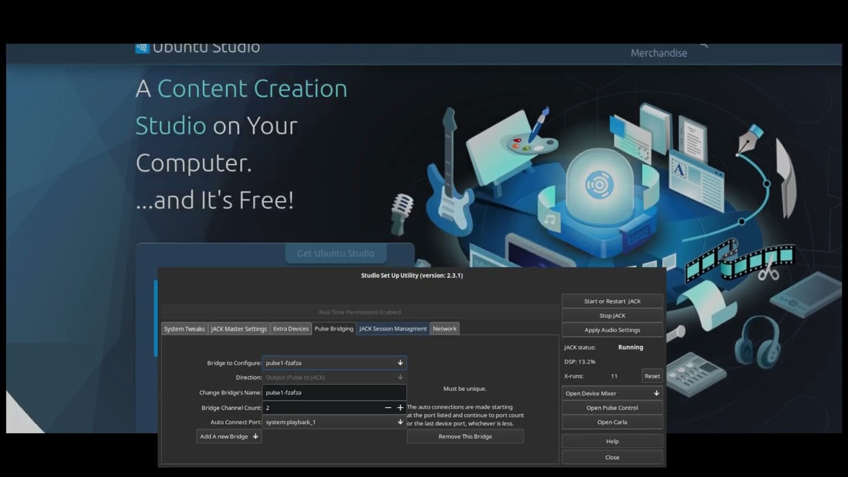Expand the Open Device Mixer dropdown
Image resolution: width=848 pixels, height=477 pixels.
click(612, 394)
